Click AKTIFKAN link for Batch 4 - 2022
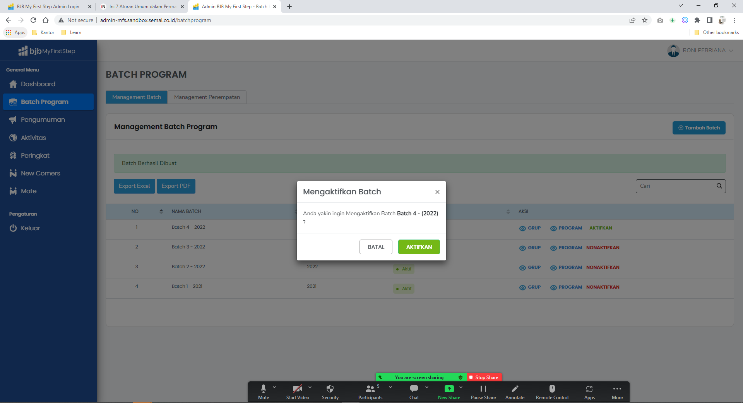 coord(601,228)
